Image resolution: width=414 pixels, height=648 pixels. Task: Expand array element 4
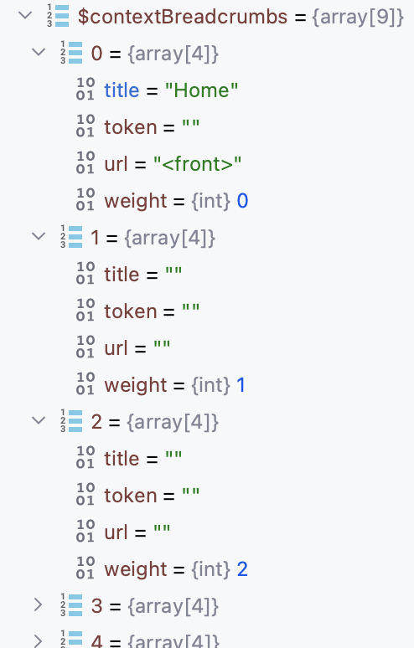(38, 640)
